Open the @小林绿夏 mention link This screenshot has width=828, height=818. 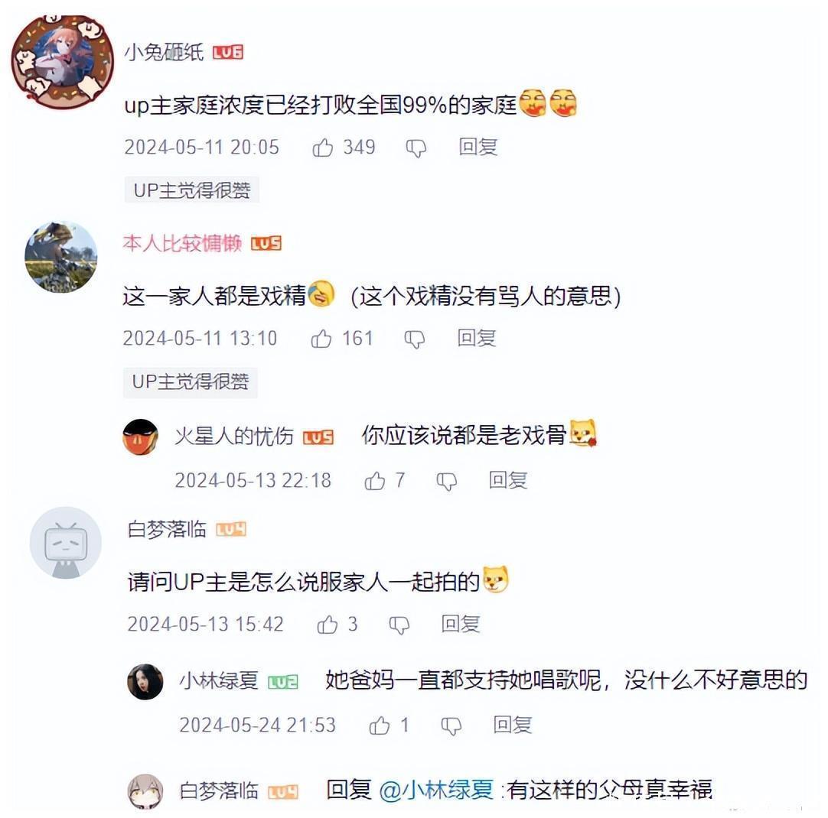(436, 790)
